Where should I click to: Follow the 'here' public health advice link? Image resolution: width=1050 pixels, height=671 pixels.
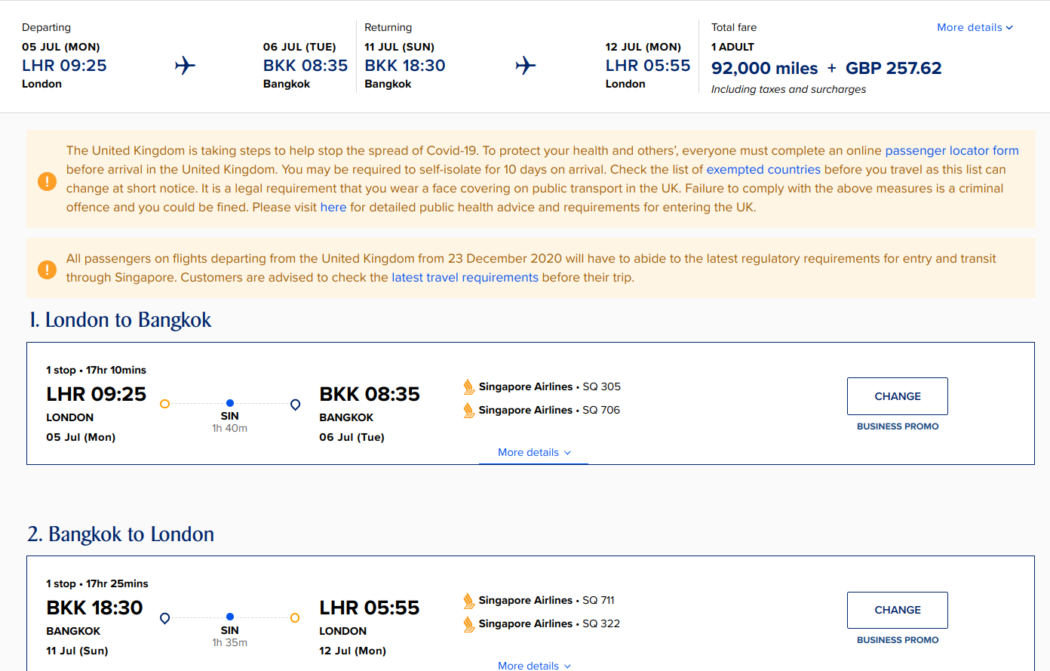333,208
